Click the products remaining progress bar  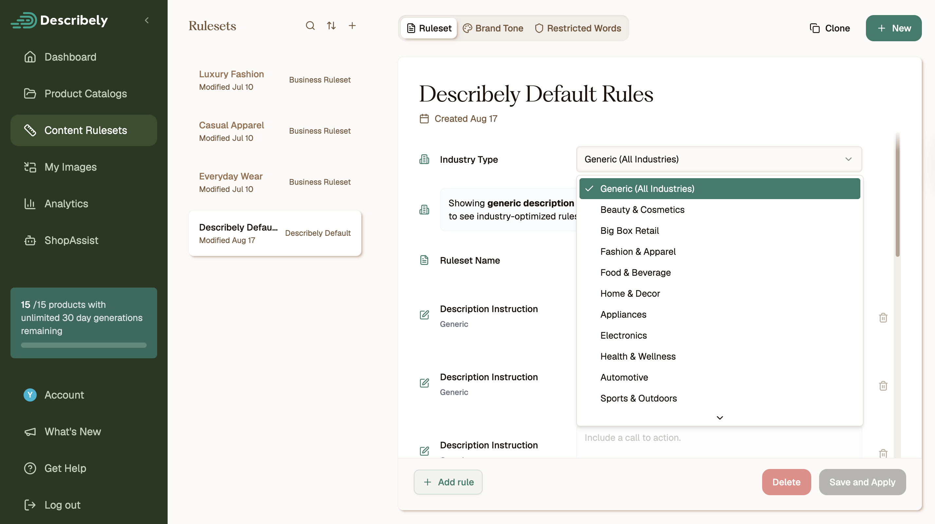tap(84, 345)
